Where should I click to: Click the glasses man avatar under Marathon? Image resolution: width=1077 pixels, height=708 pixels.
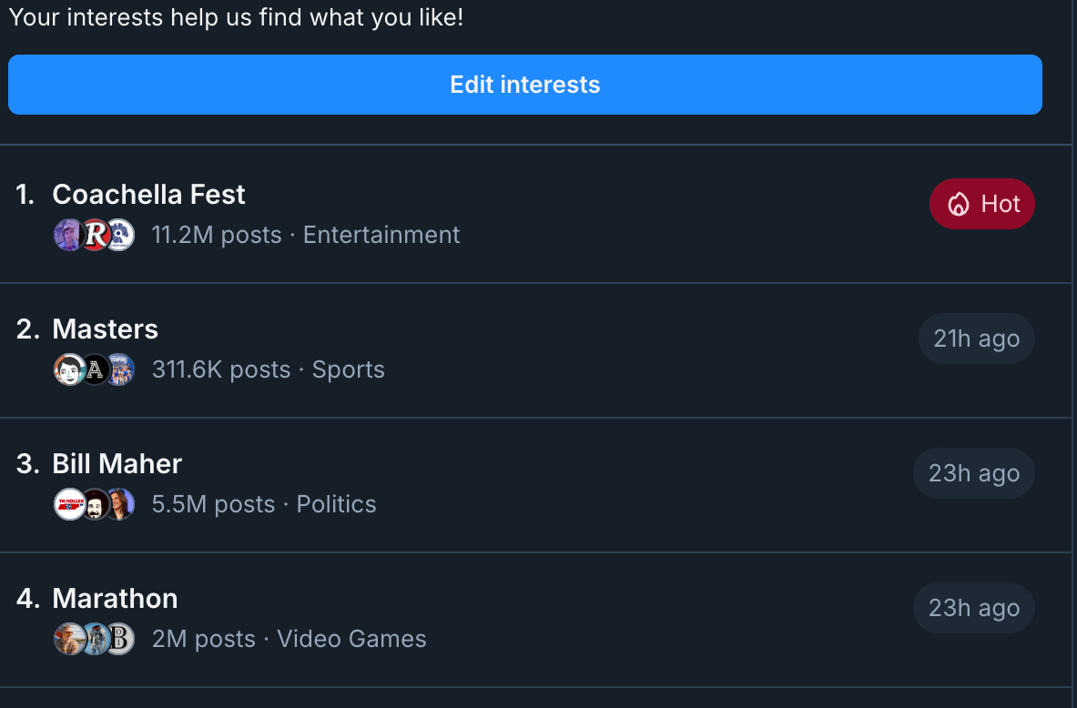coord(68,639)
